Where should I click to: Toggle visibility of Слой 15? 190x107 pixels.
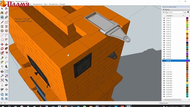coord(164,29)
